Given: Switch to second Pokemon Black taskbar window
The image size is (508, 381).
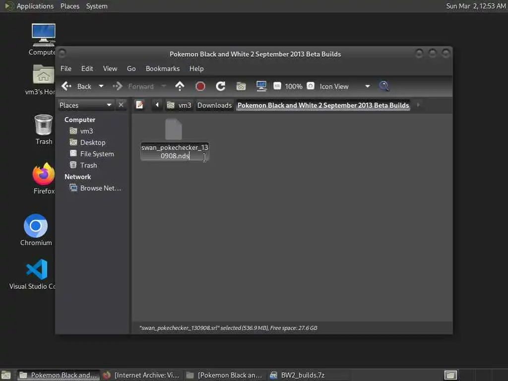Looking at the screenshot, I should (225, 375).
